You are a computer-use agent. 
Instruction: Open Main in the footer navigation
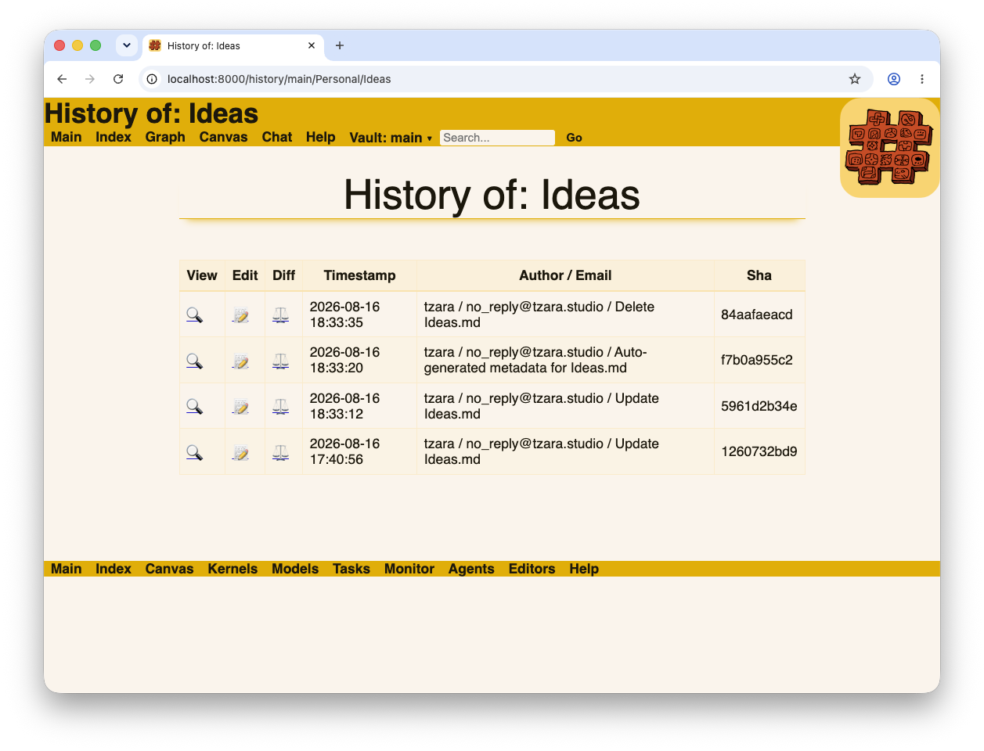(x=67, y=569)
